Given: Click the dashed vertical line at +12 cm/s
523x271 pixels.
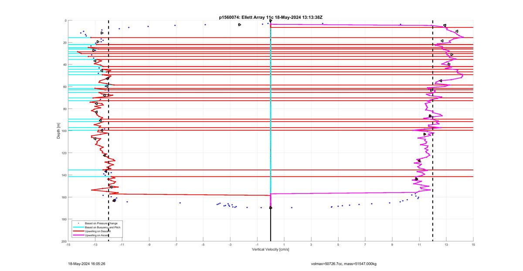Looking at the screenshot, I should [433, 131].
